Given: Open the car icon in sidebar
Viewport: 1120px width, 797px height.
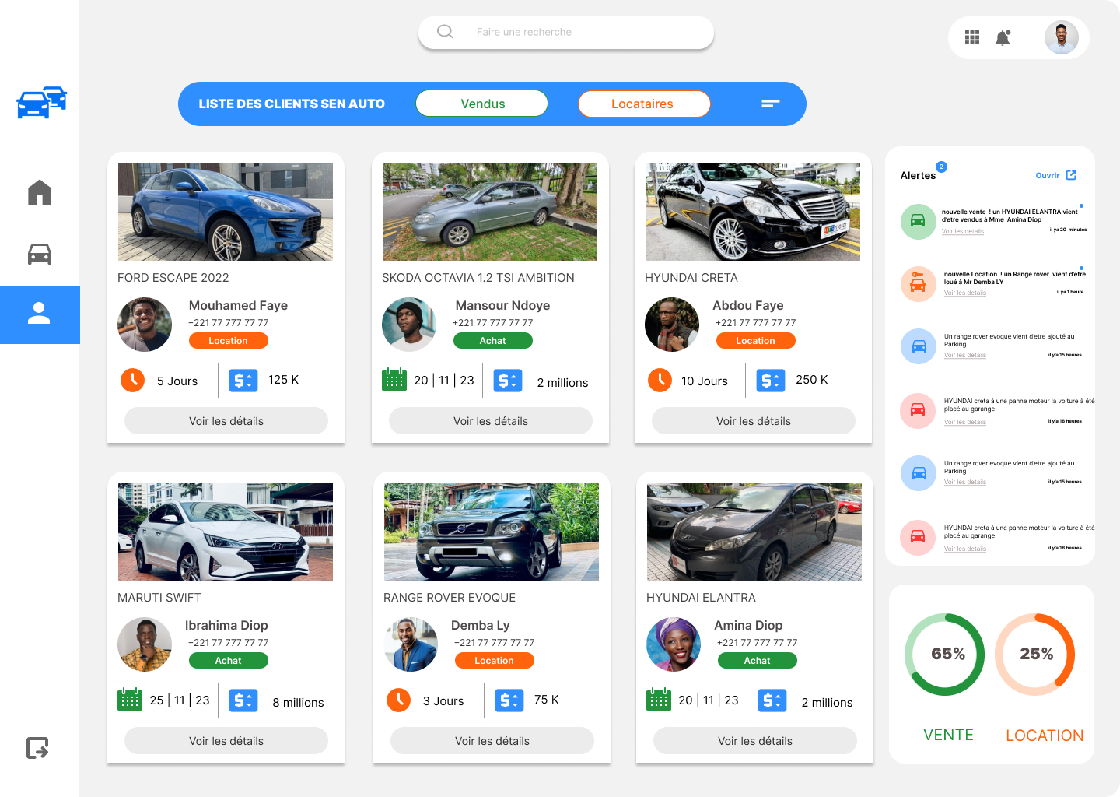Looking at the screenshot, I should click(40, 254).
